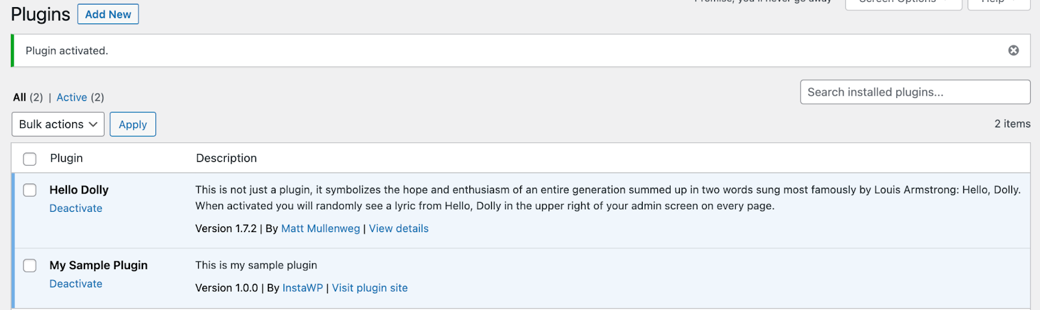The image size is (1040, 310).
Task: Open the InstaWP author link
Action: click(302, 288)
